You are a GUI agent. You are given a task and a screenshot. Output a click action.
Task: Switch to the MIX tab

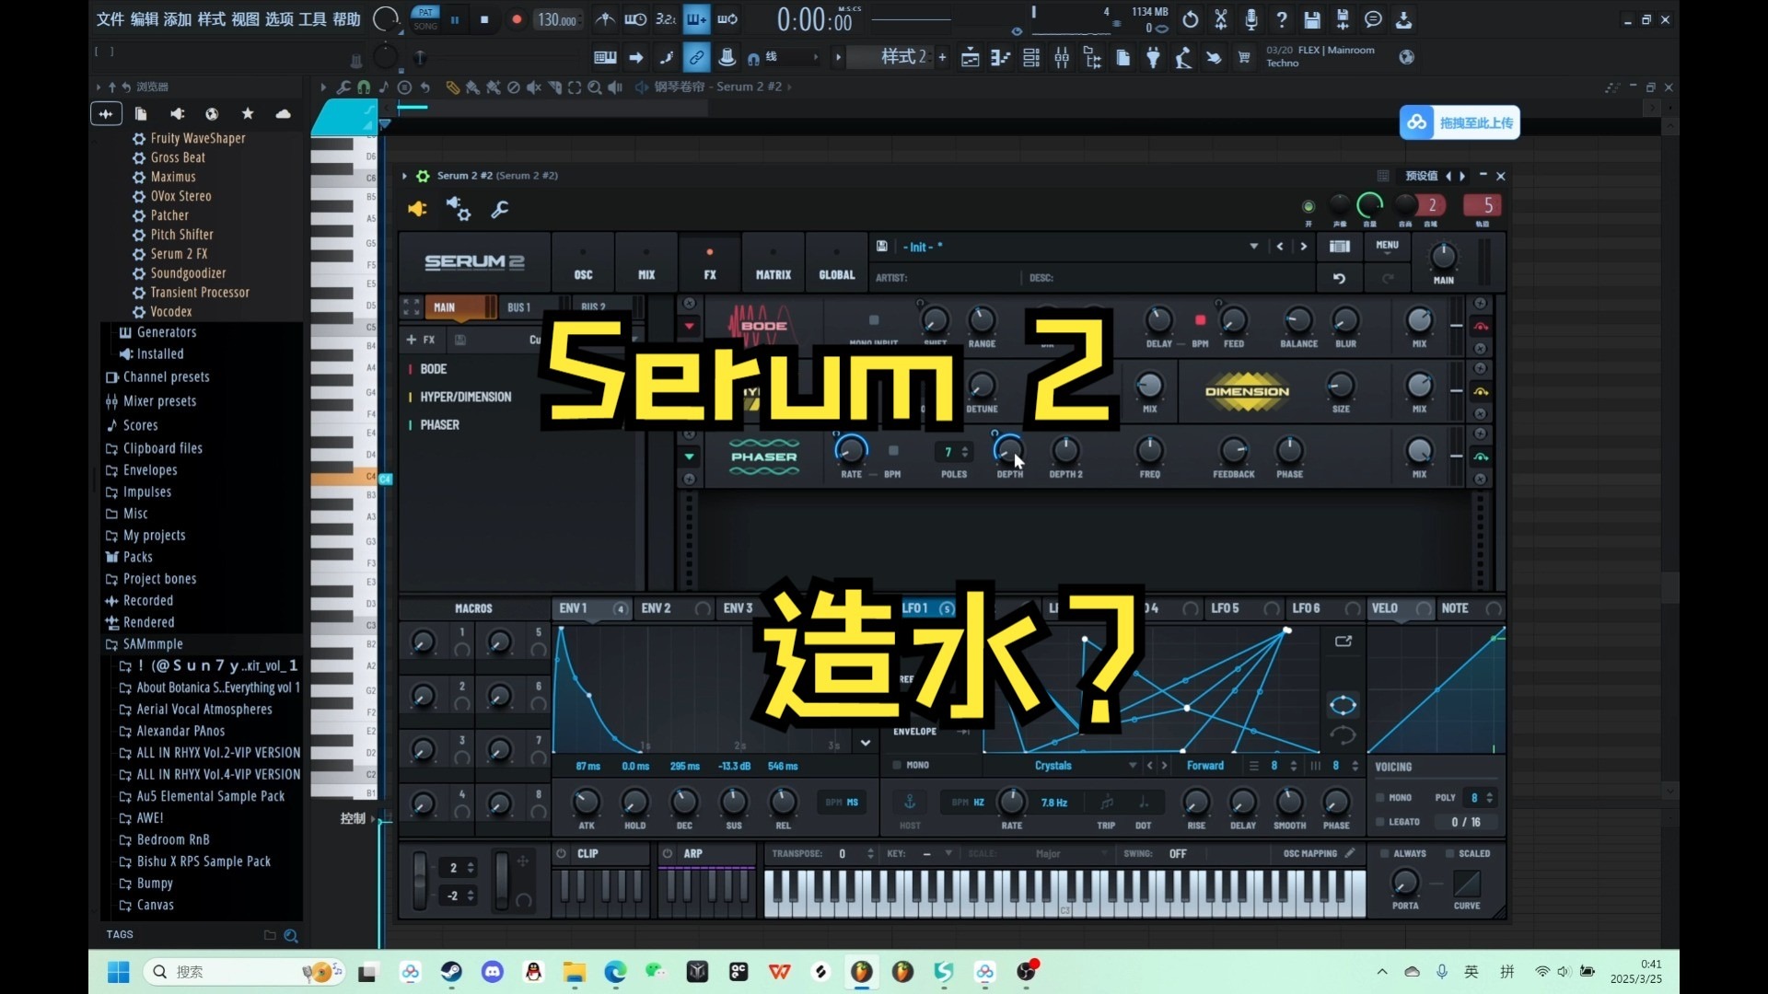(x=646, y=262)
